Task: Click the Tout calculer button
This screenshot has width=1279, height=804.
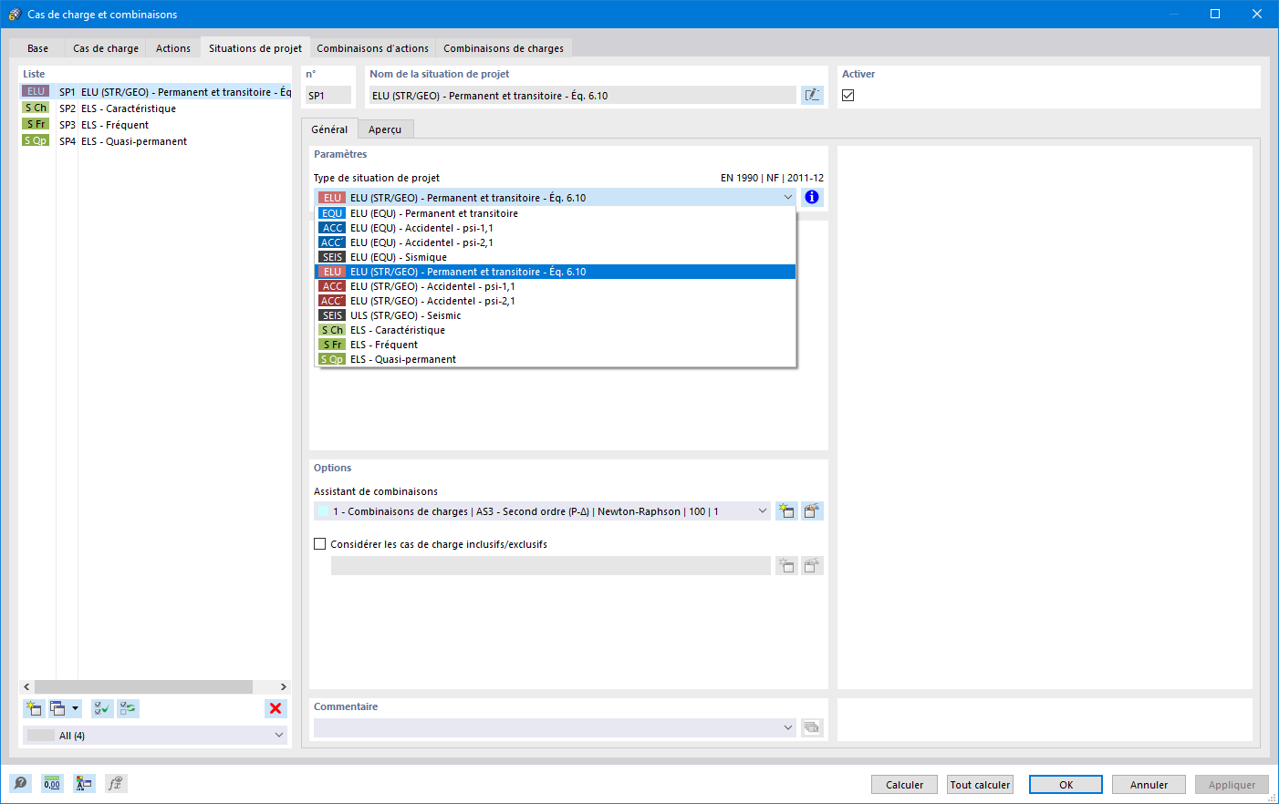Action: (980, 784)
